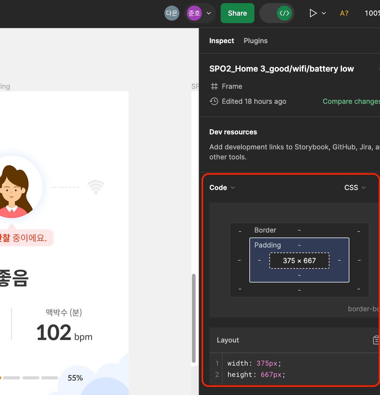Open the Present options chevron
The width and height of the screenshot is (380, 395).
point(324,13)
